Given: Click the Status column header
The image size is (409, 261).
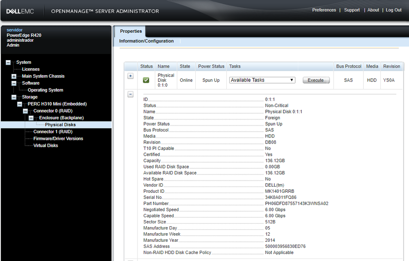Looking at the screenshot, I should click(x=146, y=67).
